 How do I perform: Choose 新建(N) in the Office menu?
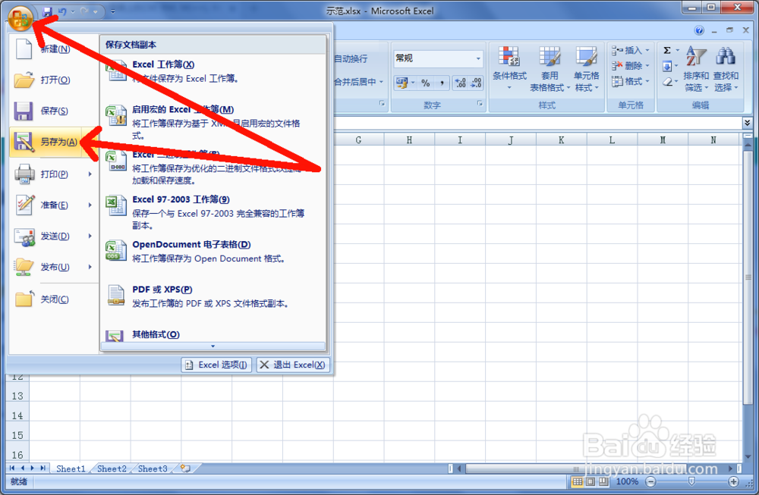click(x=53, y=49)
